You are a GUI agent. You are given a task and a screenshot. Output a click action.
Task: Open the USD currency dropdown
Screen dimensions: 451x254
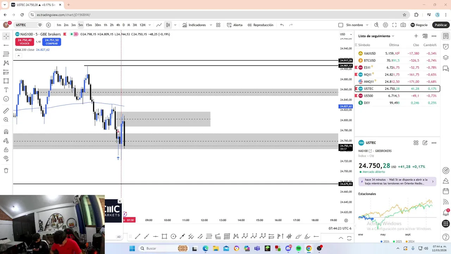click(345, 34)
